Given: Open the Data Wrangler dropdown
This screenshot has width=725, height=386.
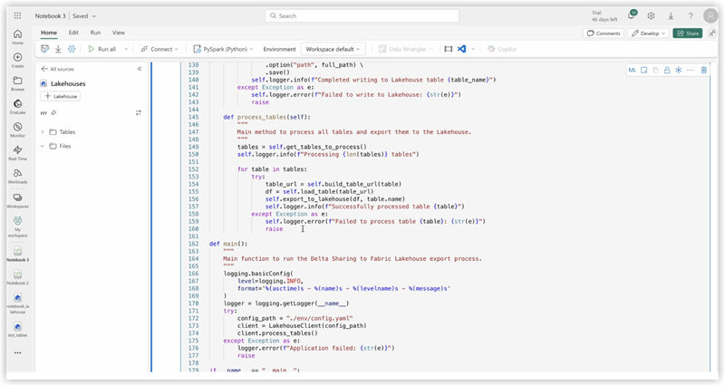Looking at the screenshot, I should point(405,49).
